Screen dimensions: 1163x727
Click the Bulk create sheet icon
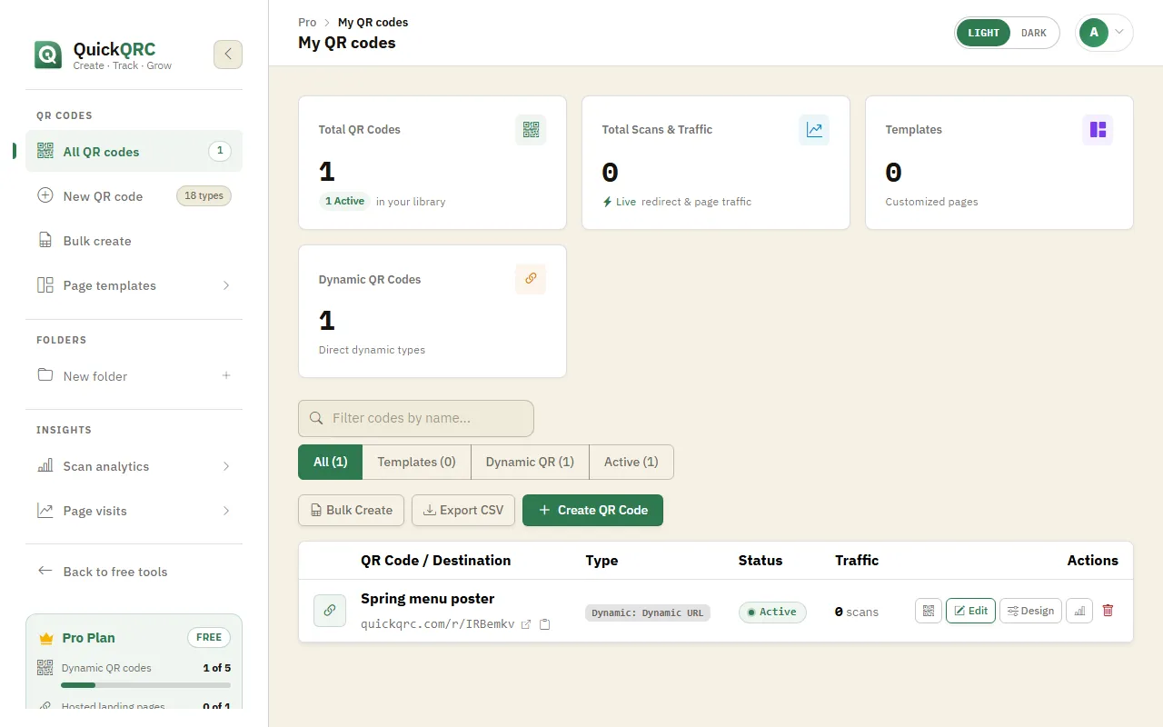click(45, 241)
